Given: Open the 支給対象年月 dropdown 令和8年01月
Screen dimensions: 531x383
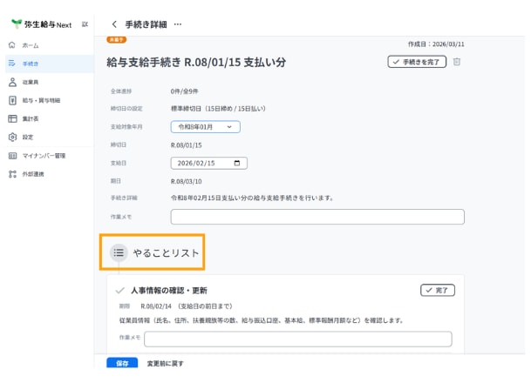Looking at the screenshot, I should pos(205,127).
